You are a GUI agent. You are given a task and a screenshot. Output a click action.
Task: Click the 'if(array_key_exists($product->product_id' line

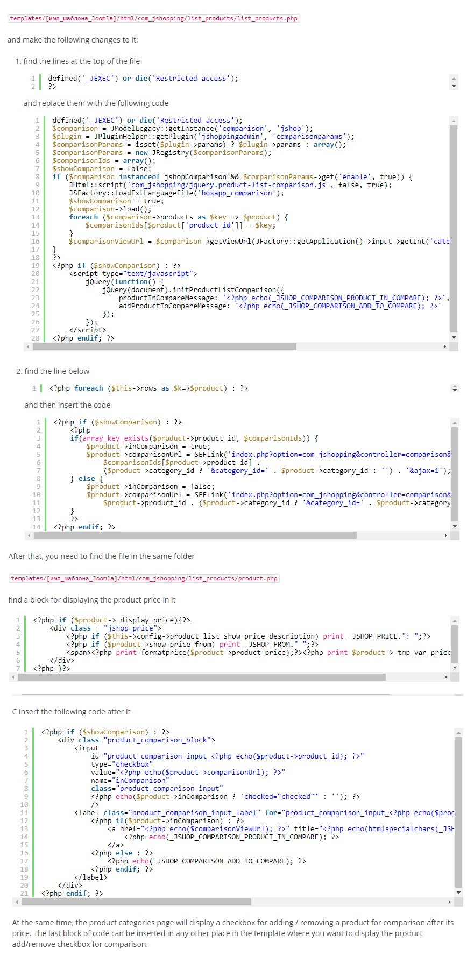(x=194, y=438)
